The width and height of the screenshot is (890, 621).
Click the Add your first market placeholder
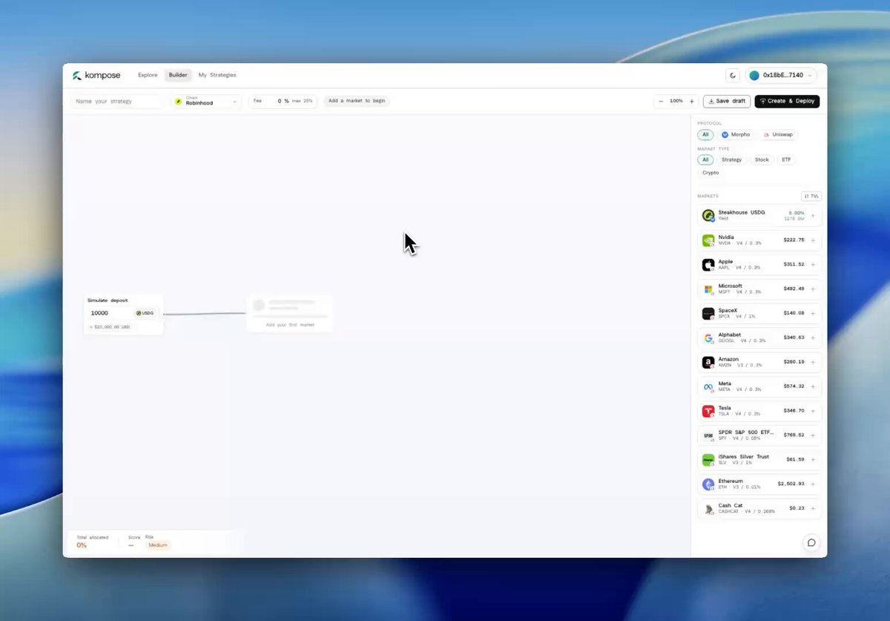(290, 313)
